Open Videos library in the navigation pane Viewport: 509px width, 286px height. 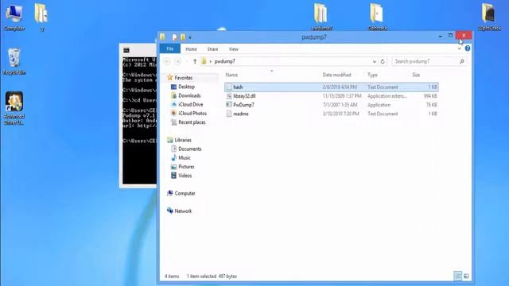[185, 176]
